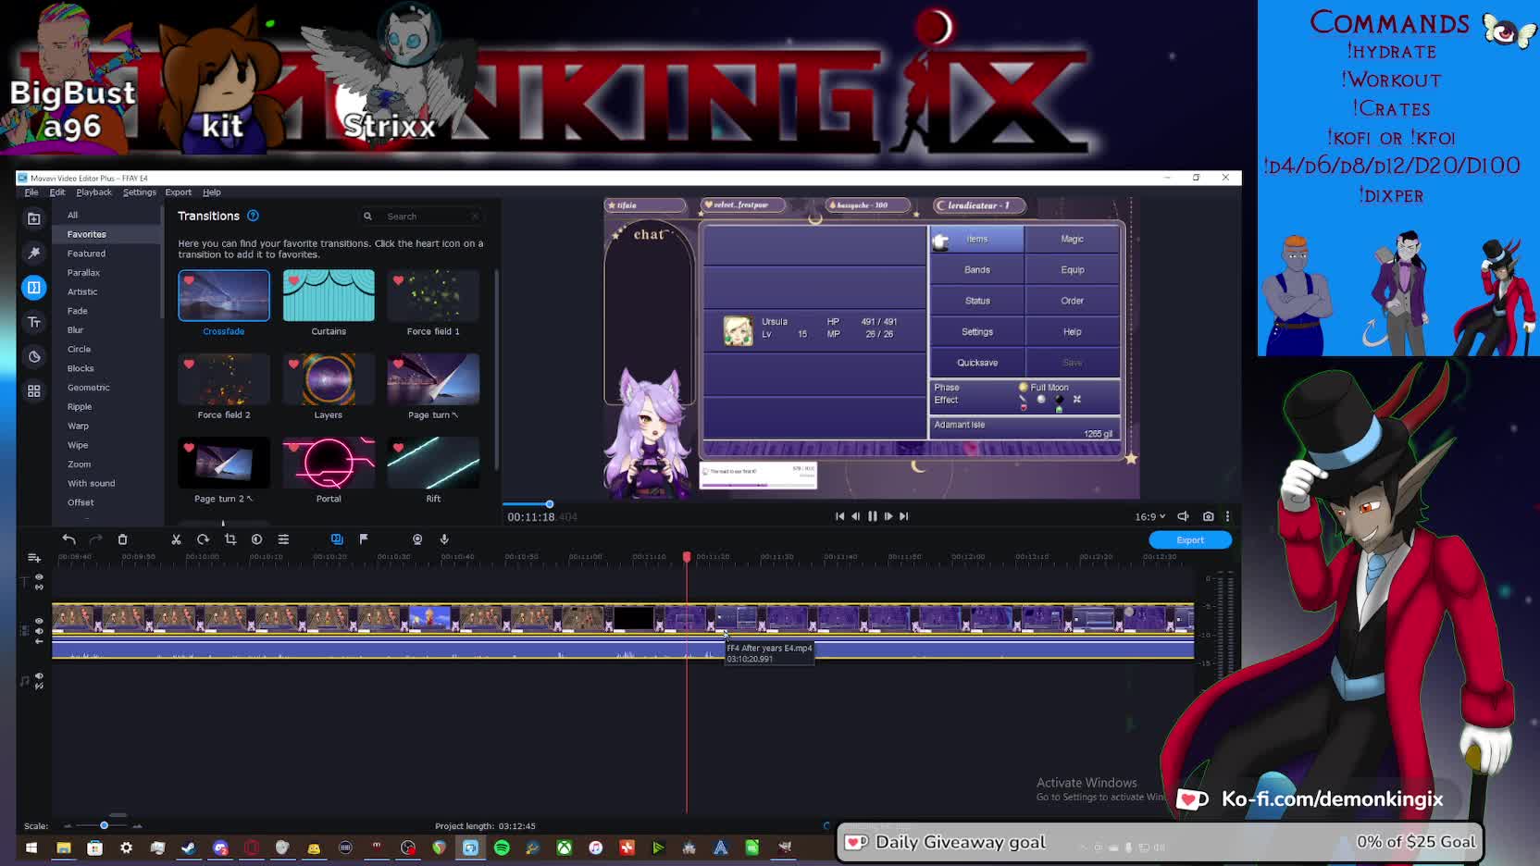The width and height of the screenshot is (1540, 866).
Task: Open the Clip properties sliders icon
Action: click(x=283, y=539)
